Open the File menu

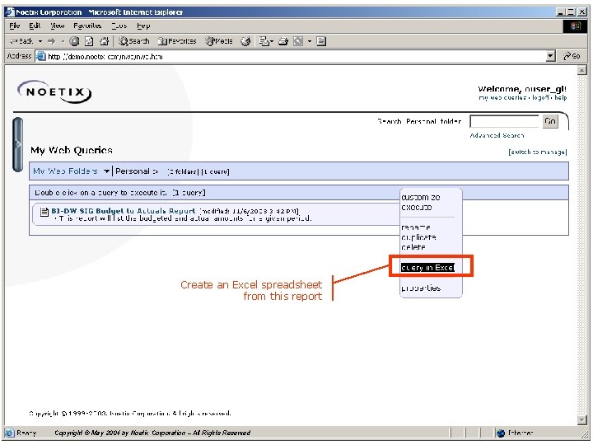click(x=14, y=26)
